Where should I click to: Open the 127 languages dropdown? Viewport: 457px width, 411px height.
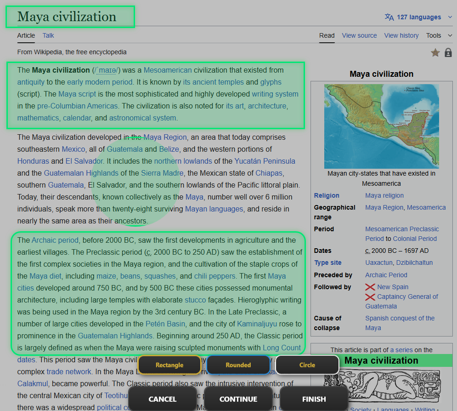[418, 17]
